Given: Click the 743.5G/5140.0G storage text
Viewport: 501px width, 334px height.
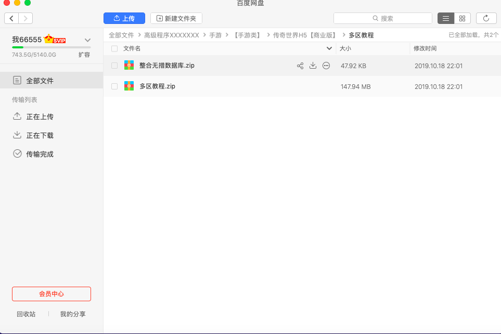Looking at the screenshot, I should 34,55.
